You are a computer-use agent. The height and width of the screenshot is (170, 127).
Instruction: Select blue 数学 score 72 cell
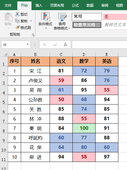(x=84, y=71)
